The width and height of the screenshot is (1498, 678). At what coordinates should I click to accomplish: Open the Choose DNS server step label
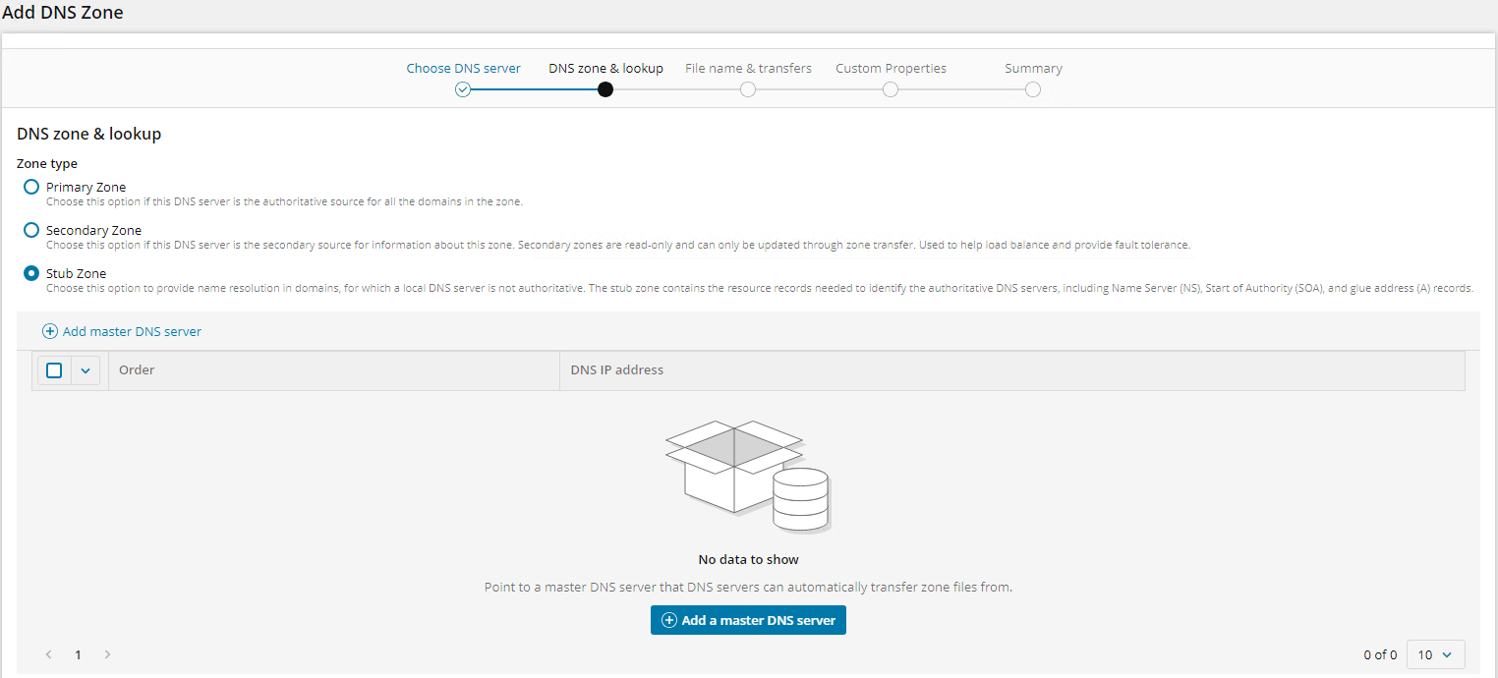pyautogui.click(x=463, y=69)
